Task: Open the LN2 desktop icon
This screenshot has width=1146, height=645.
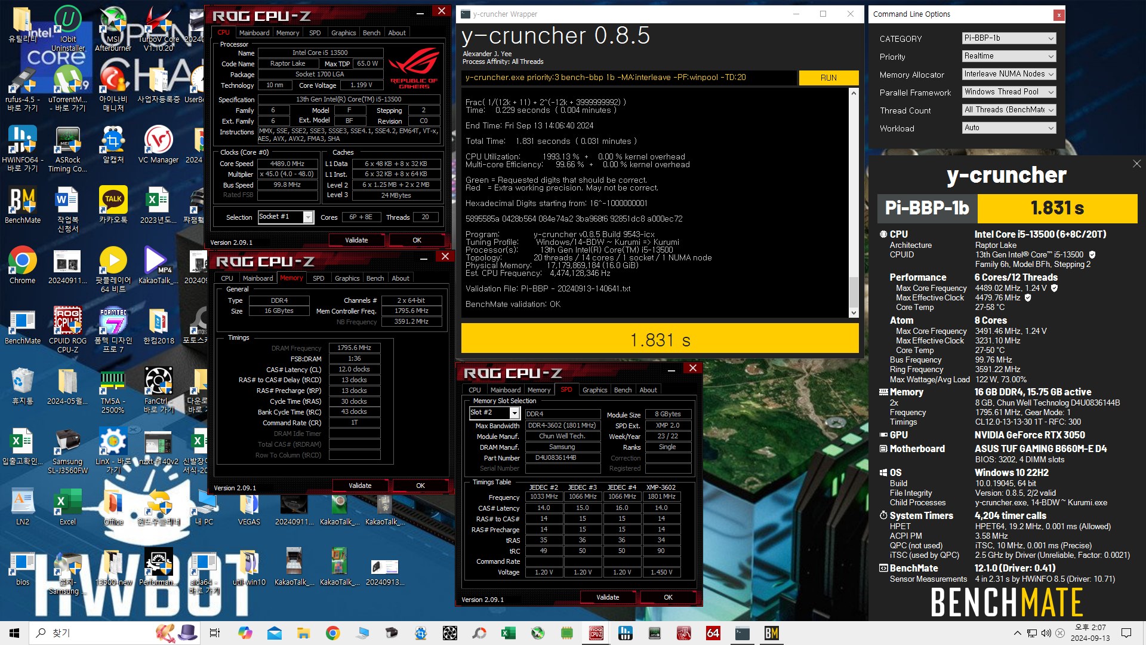Action: 22,506
